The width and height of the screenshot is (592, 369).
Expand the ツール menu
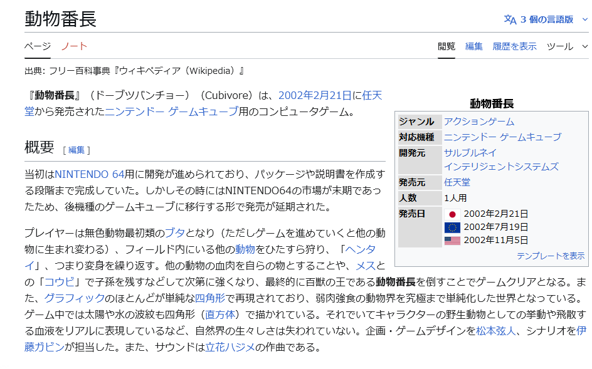point(564,46)
